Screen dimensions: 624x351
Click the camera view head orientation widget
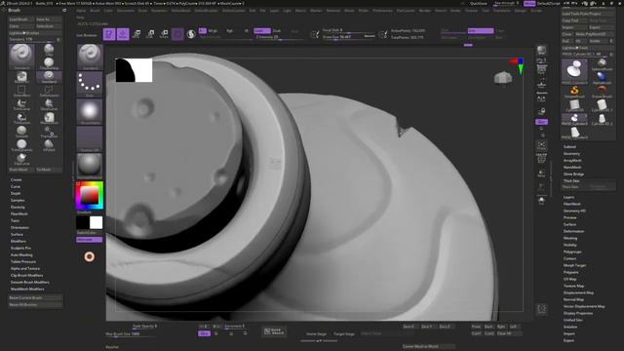click(503, 77)
